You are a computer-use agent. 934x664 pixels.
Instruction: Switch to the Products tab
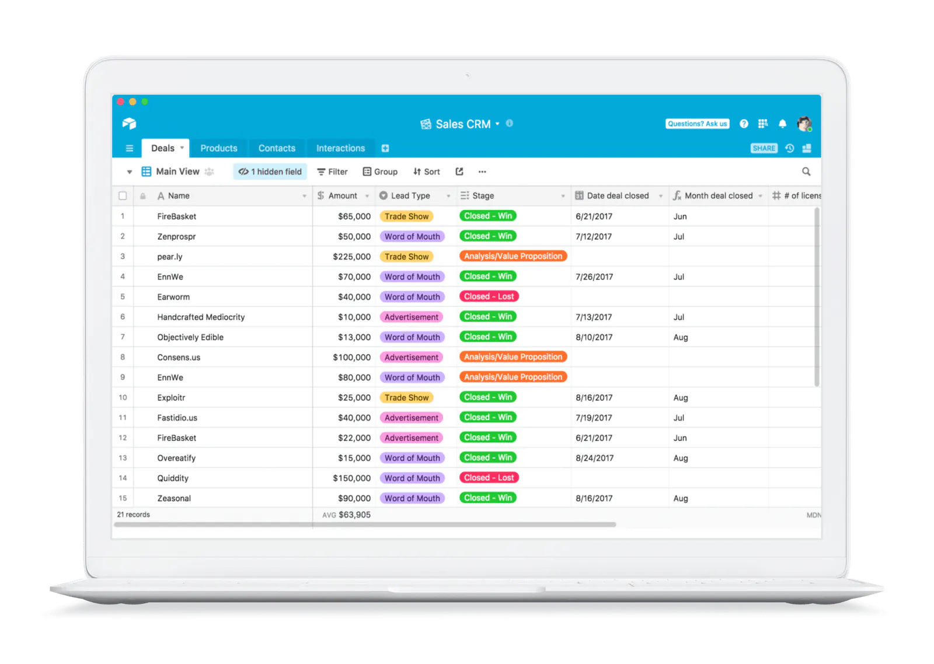[219, 148]
